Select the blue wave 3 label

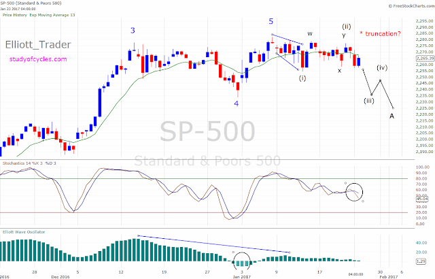pos(133,31)
